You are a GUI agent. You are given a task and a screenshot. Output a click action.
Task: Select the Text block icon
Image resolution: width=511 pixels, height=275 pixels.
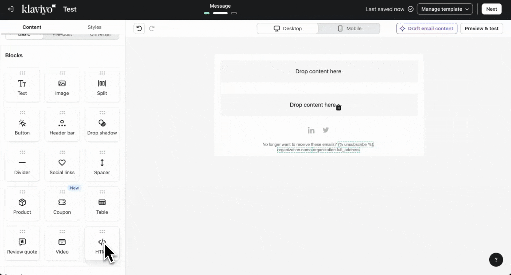point(22,83)
